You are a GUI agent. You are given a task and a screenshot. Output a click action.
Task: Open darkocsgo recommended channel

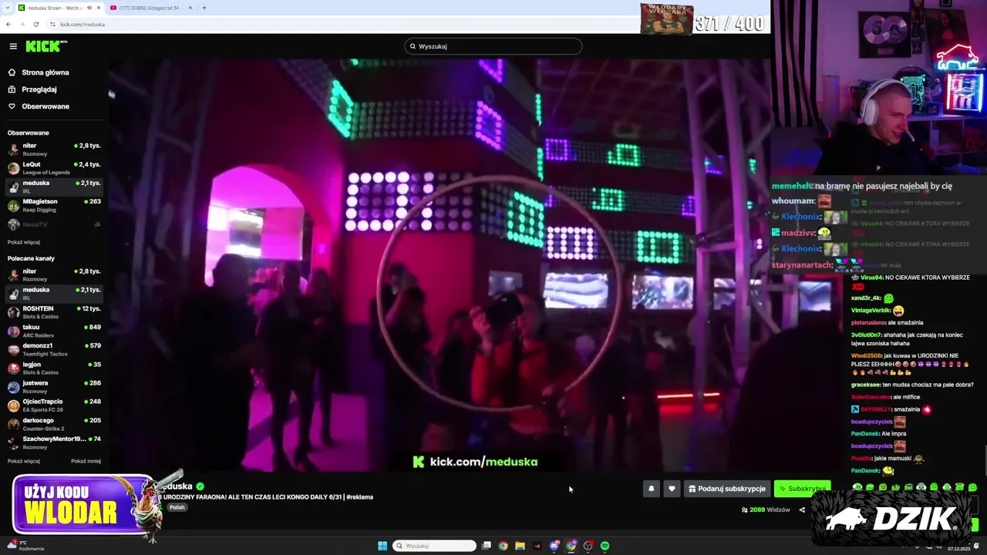(54, 423)
